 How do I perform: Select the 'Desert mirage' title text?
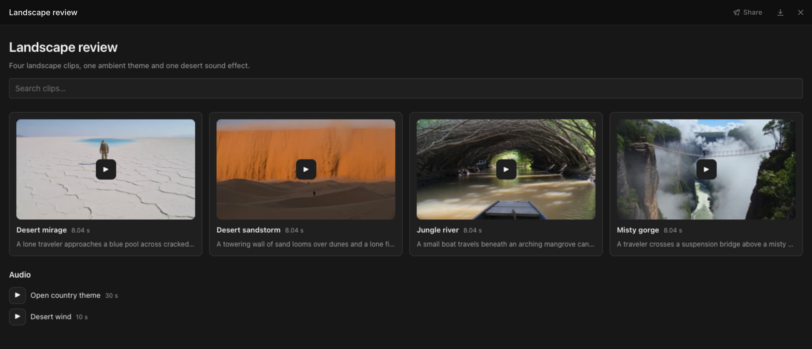click(x=42, y=230)
